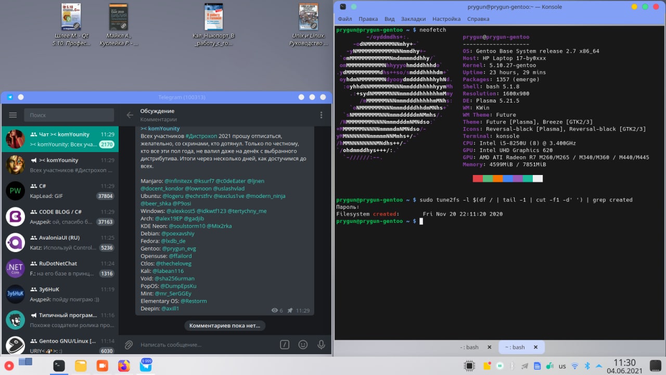666x375 pixels.
Task: Open yellow file manager taskbar icon
Action: pos(81,366)
